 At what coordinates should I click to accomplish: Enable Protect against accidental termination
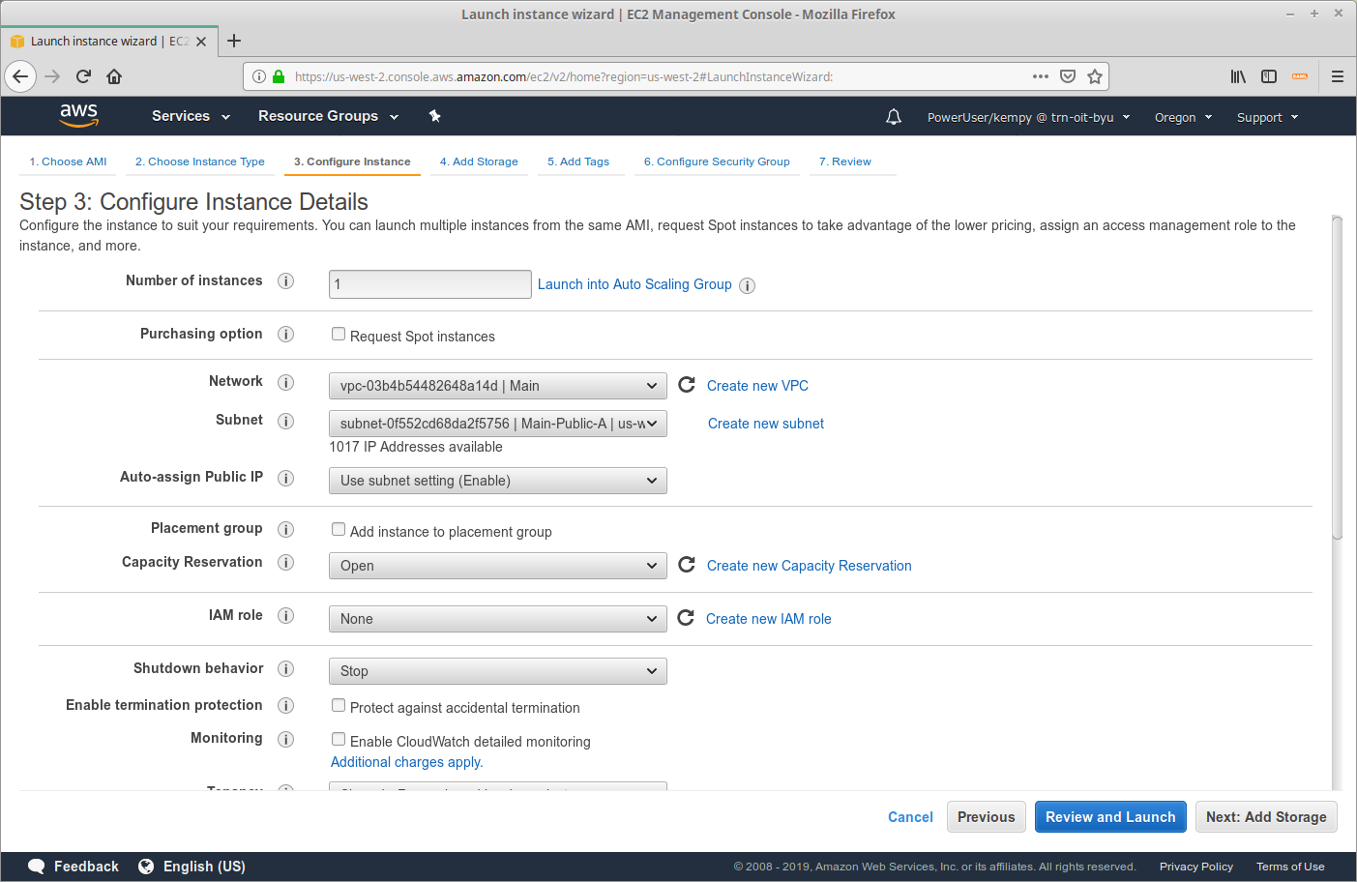click(339, 705)
